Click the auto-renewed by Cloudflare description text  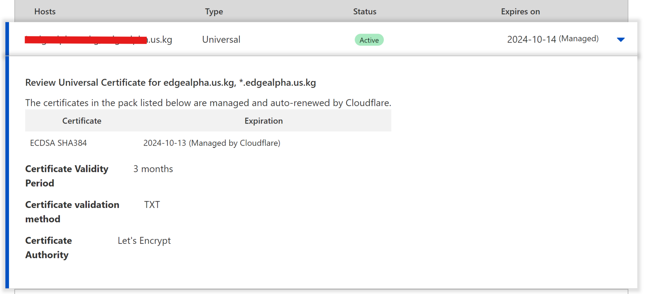pyautogui.click(x=208, y=103)
